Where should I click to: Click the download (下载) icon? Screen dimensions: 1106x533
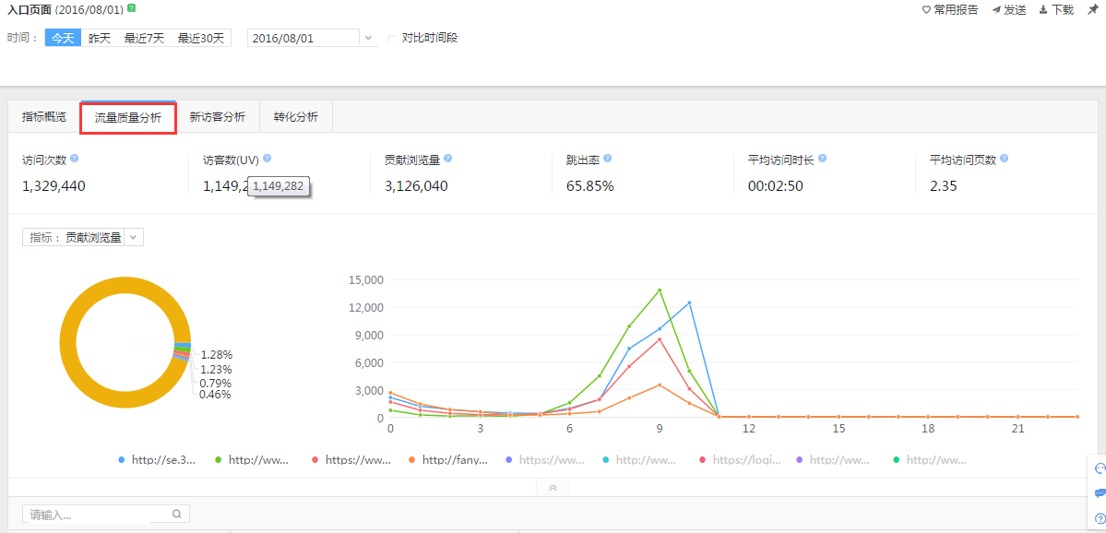click(x=1043, y=10)
